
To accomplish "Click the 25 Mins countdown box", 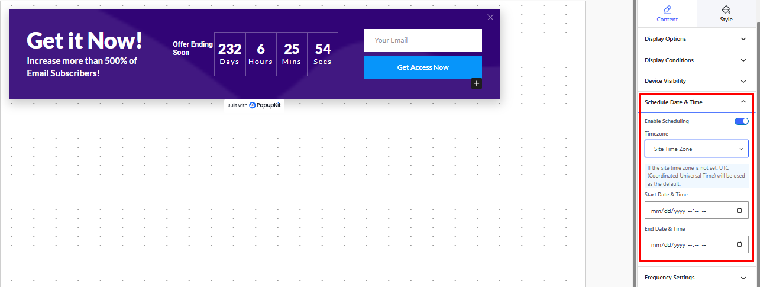I will (292, 54).
